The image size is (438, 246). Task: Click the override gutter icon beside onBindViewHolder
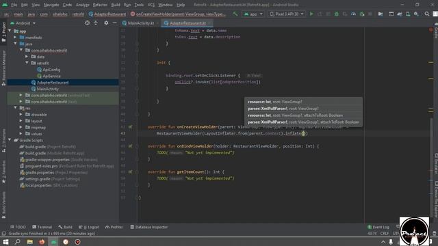click(130, 146)
